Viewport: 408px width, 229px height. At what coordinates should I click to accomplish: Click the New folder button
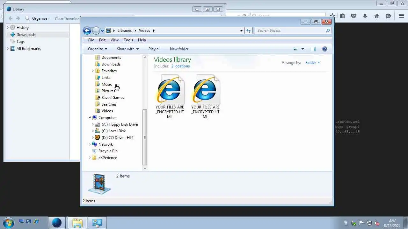coord(179,49)
